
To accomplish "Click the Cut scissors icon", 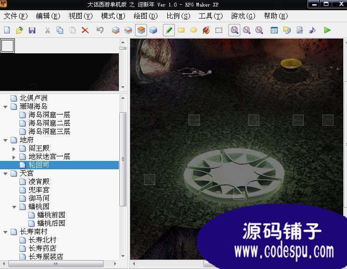I will point(47,30).
